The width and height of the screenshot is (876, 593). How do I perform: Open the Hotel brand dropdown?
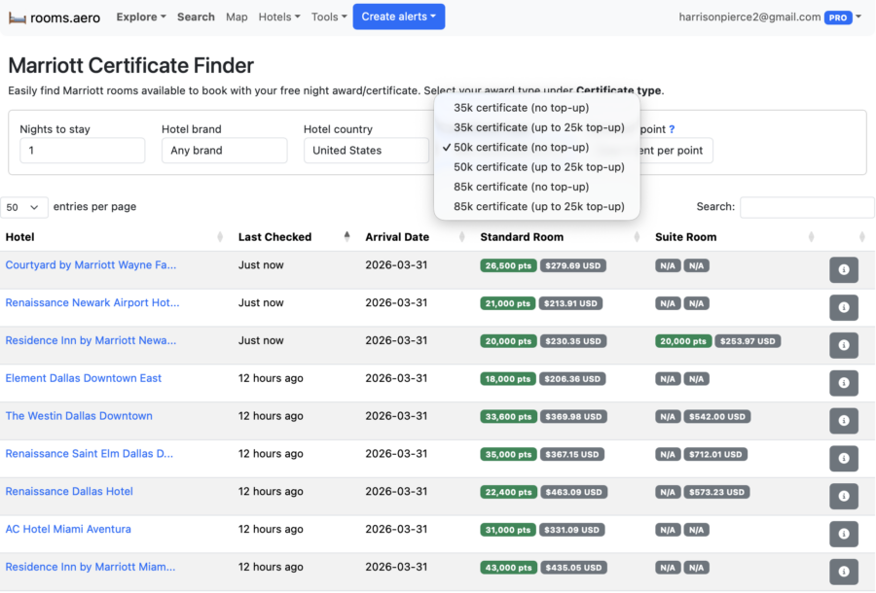(225, 151)
